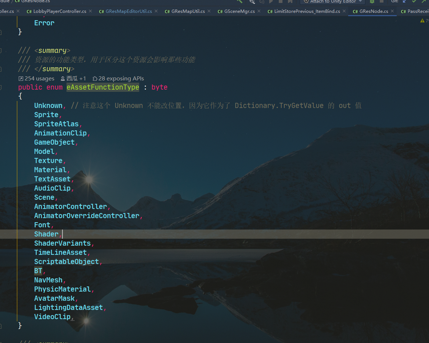Switch to LimitStorePrevious_ItemBind.cs tab
The height and width of the screenshot is (343, 429).
(307, 11)
